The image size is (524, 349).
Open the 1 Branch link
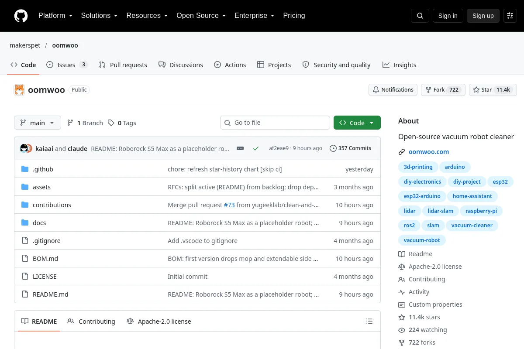pos(85,123)
